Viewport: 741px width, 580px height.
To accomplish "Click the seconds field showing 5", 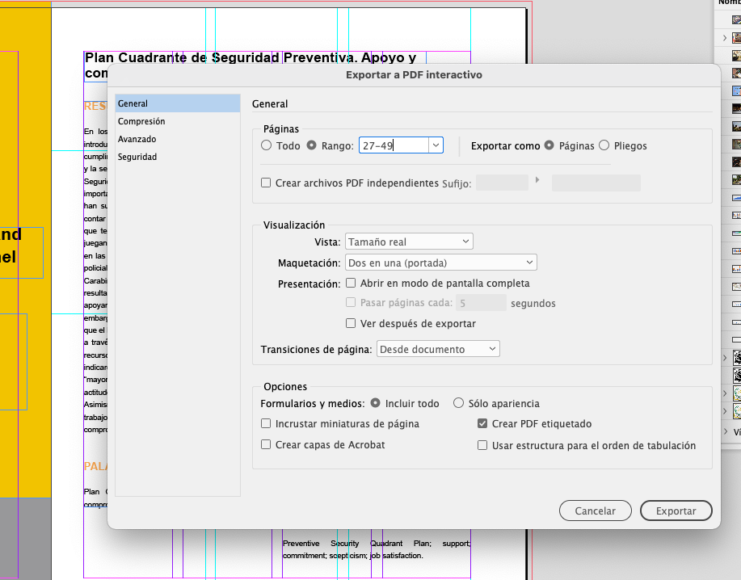I will [481, 303].
